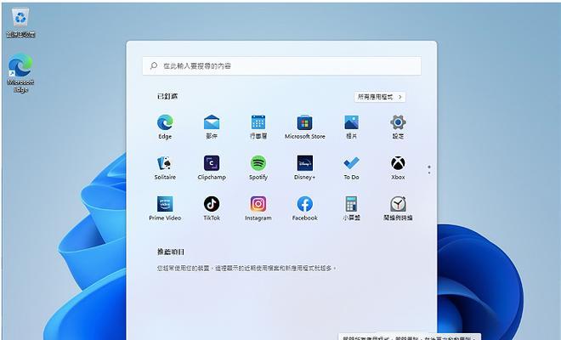
Task: Click the Pinned (已釘選) section heading
Action: point(167,96)
